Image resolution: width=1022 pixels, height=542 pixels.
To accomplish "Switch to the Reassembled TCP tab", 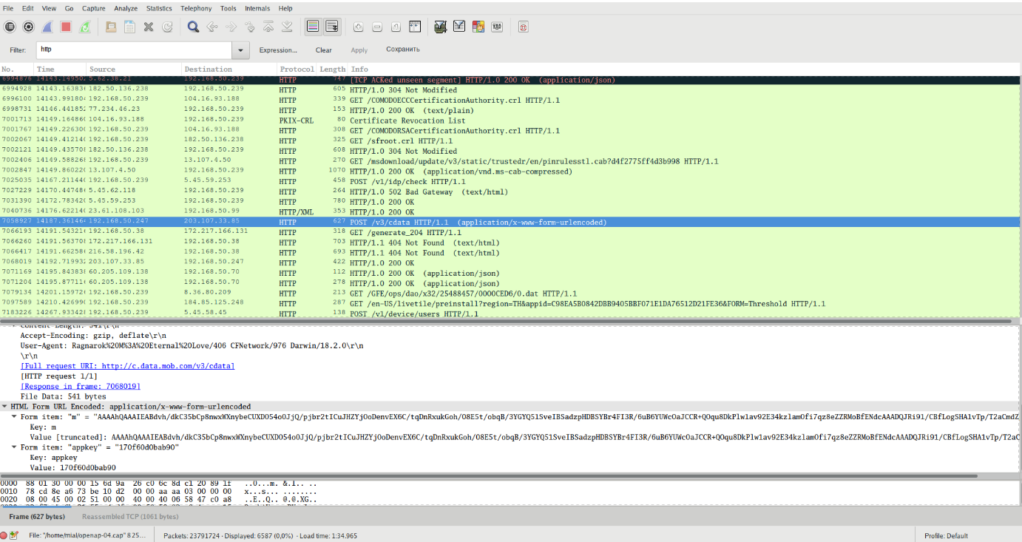I will tap(130, 517).
